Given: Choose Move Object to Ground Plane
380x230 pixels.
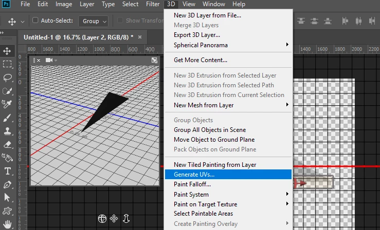Looking at the screenshot, I should point(228,140).
